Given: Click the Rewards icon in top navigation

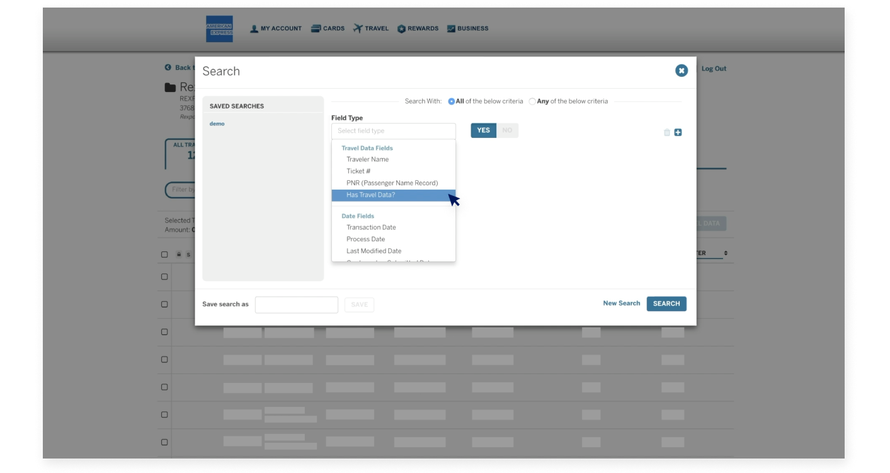Looking at the screenshot, I should pos(401,28).
